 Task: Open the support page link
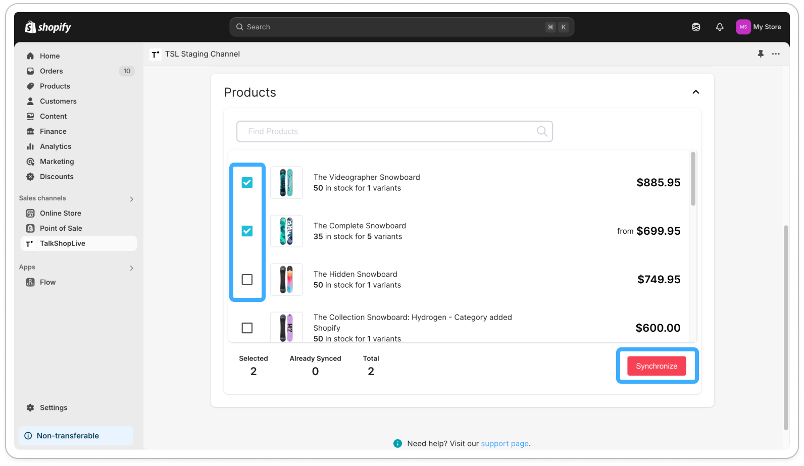(x=505, y=443)
